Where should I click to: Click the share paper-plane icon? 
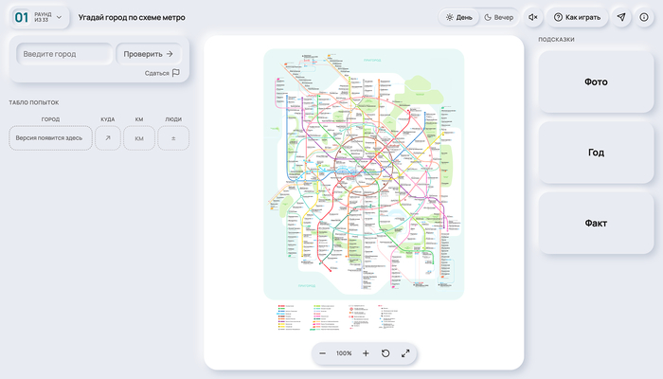(x=621, y=17)
